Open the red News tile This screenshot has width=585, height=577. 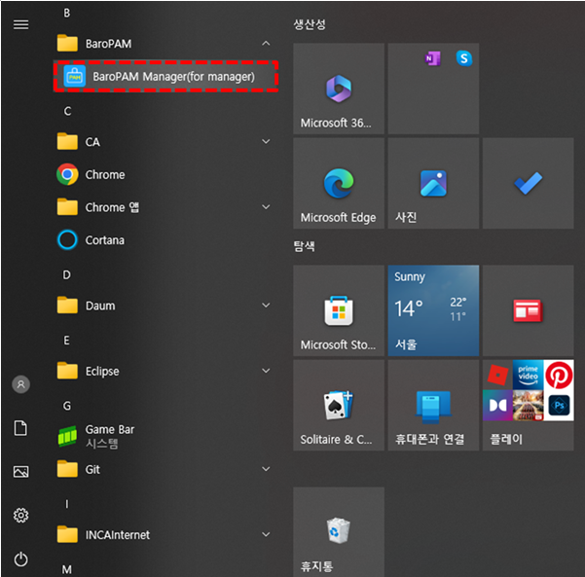[x=529, y=310]
